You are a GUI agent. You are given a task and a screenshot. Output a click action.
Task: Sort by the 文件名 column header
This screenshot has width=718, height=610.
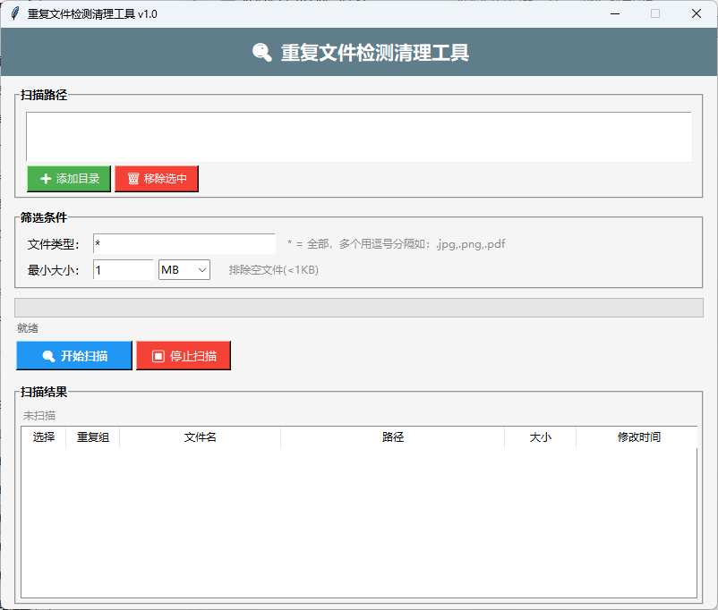tap(201, 437)
